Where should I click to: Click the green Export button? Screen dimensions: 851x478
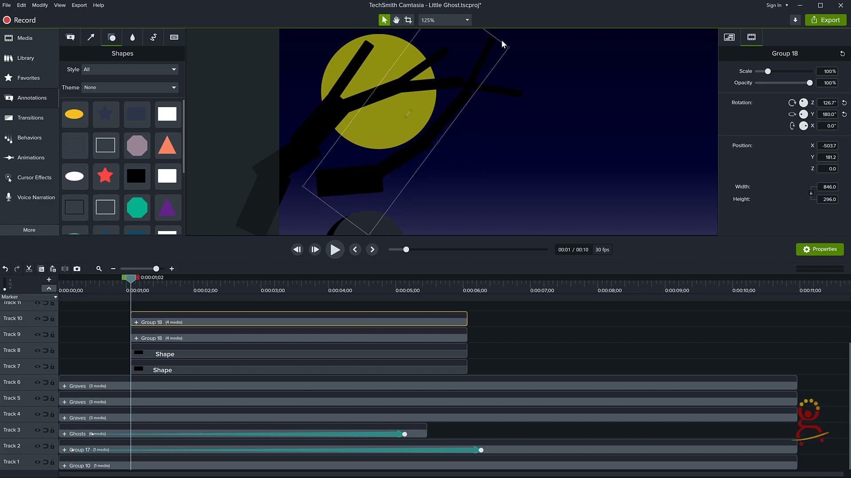pos(825,20)
